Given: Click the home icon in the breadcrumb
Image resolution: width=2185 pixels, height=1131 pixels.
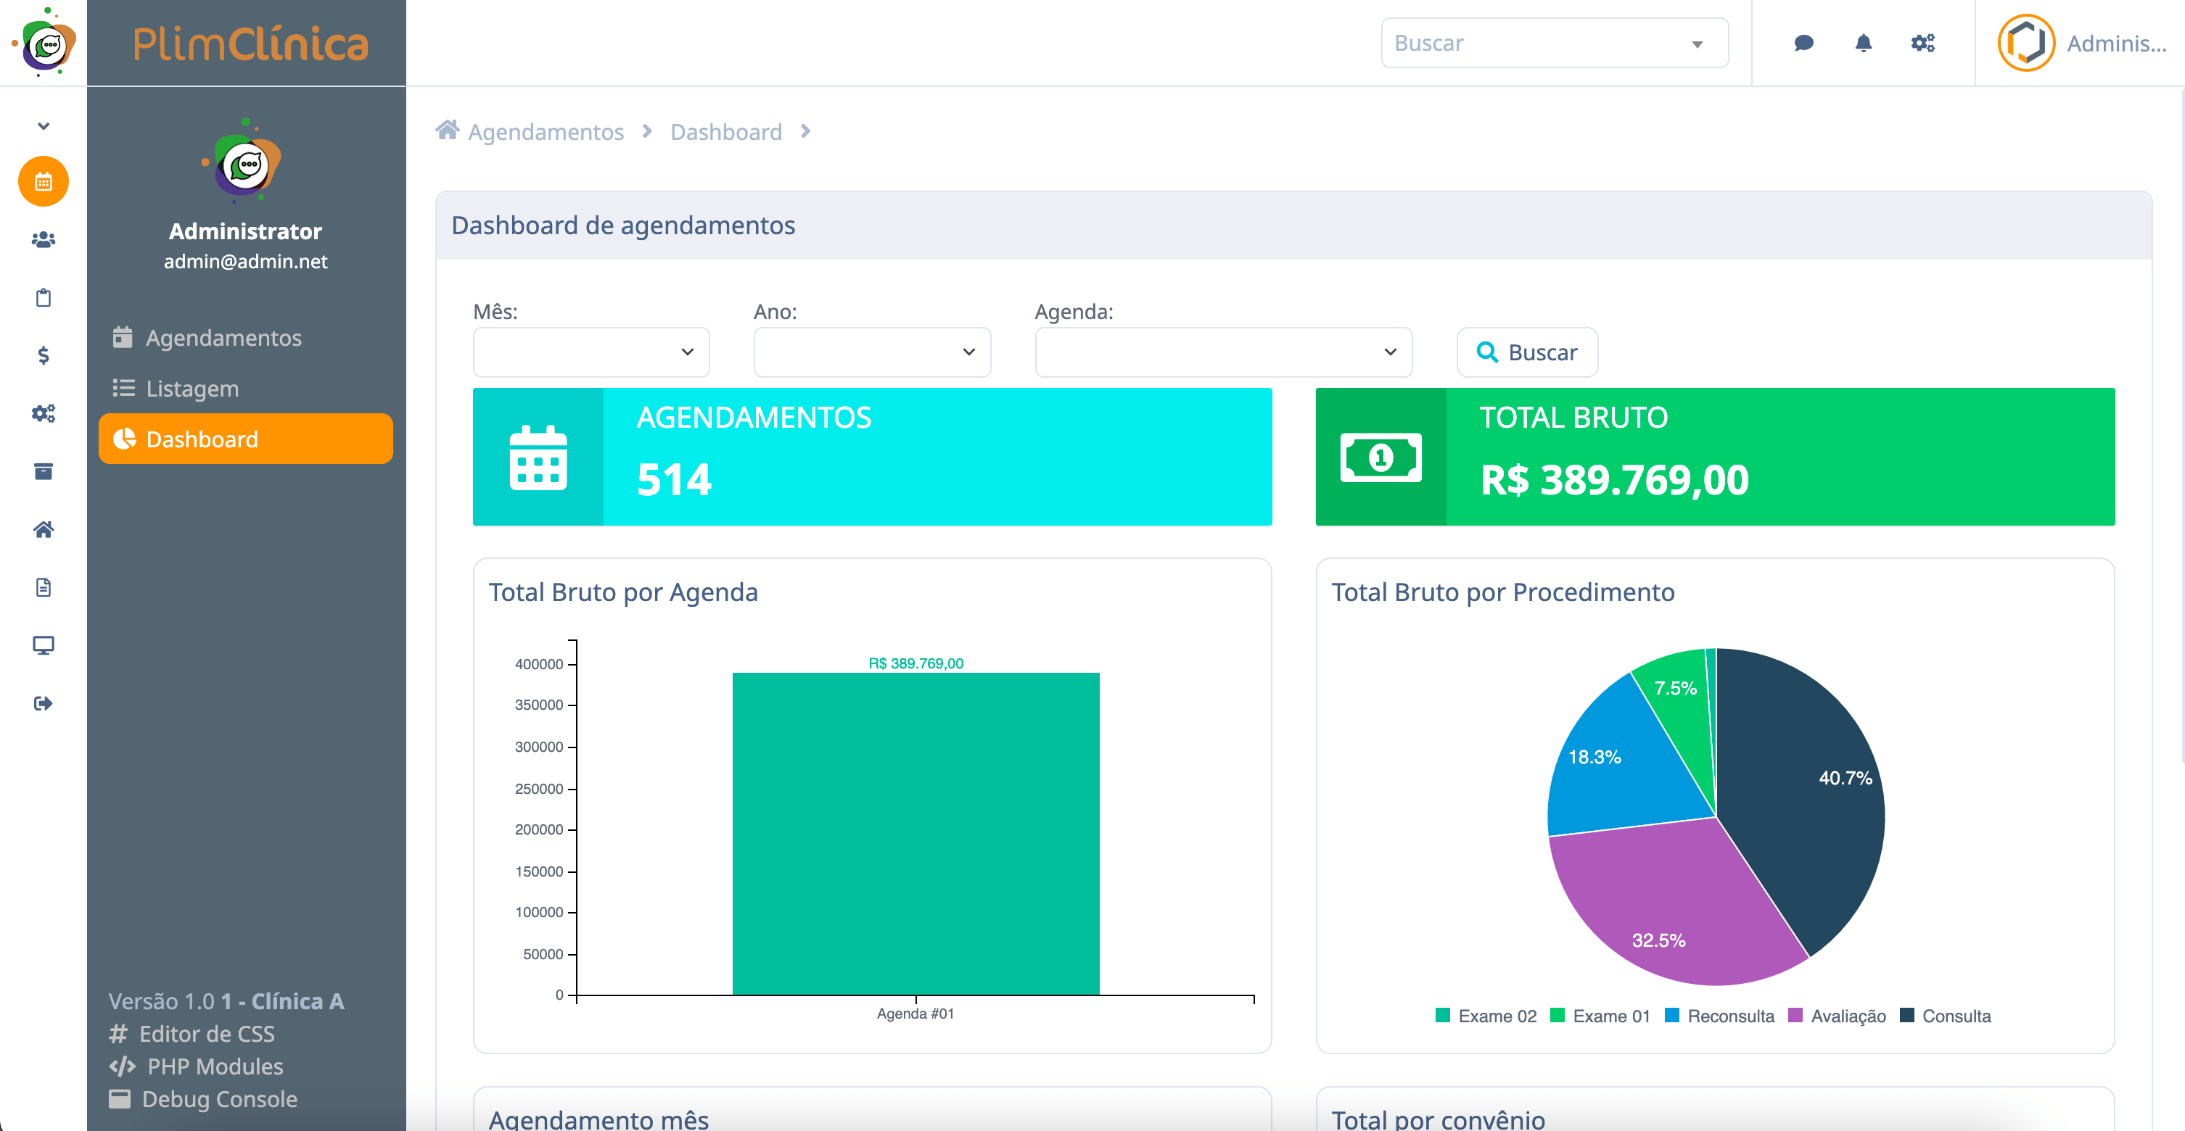Looking at the screenshot, I should click(x=447, y=130).
